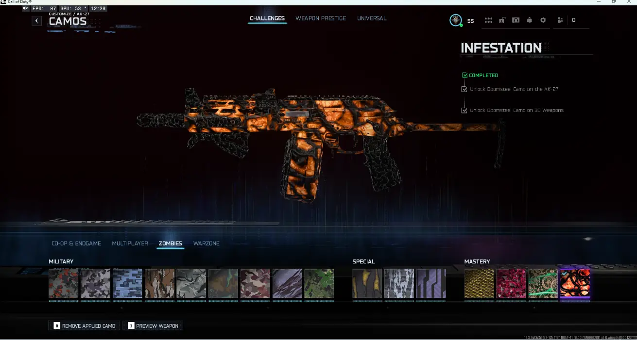Switch to the Universal tab
This screenshot has height=340, width=637.
click(372, 18)
